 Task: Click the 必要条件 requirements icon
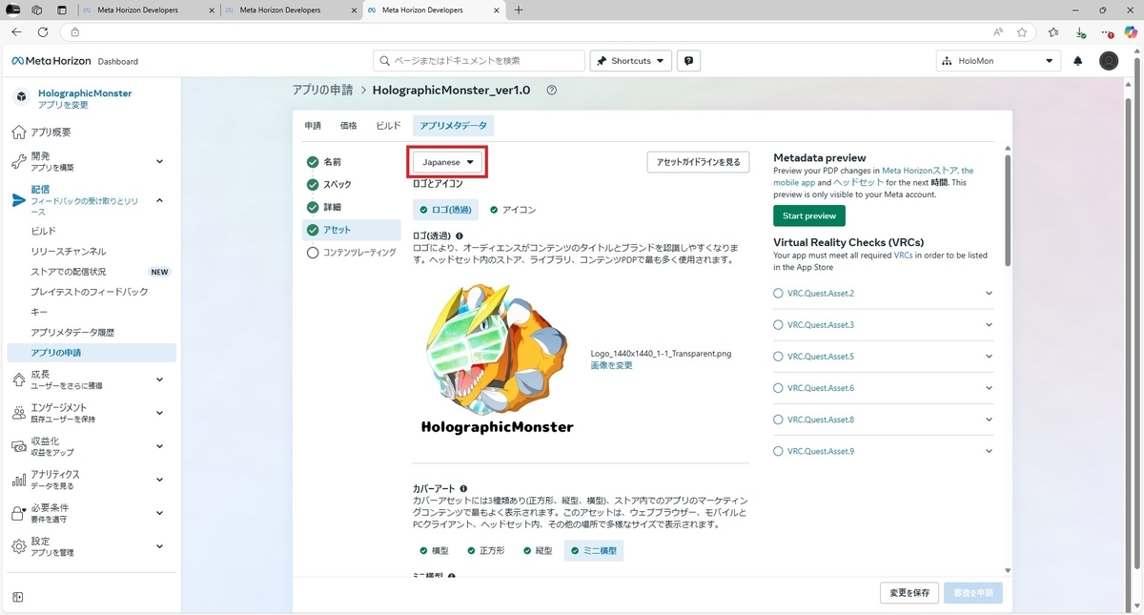pos(19,513)
